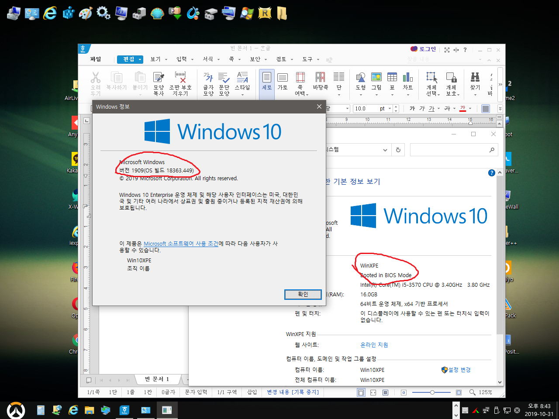Click the yellow R icon on top dock
The image size is (559, 419).
(265, 13)
